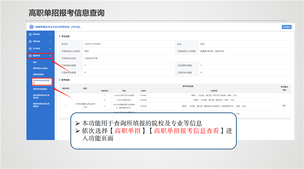Open 高职单招院校招生章程查询 menu item
304x169 pixels.
coord(41,104)
